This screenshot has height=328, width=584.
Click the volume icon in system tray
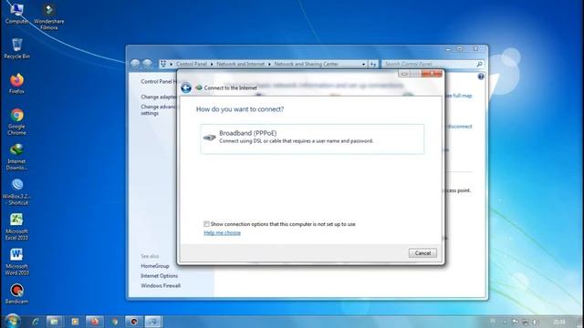536,322
